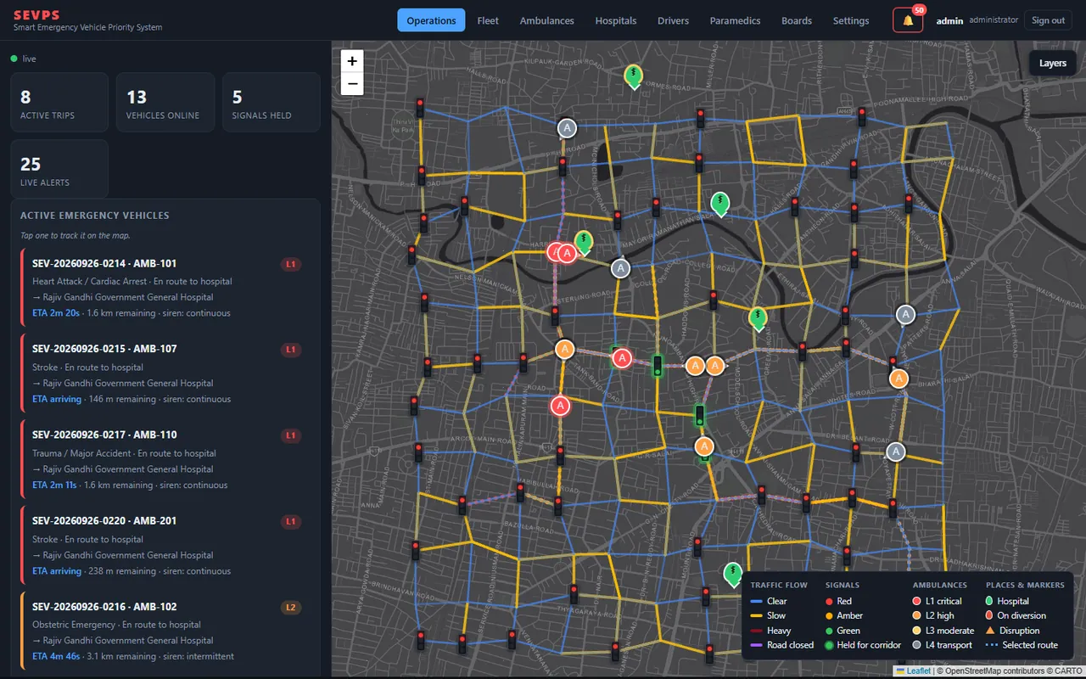Click the Road closed legend swatch
This screenshot has height=679, width=1086.
pos(756,645)
